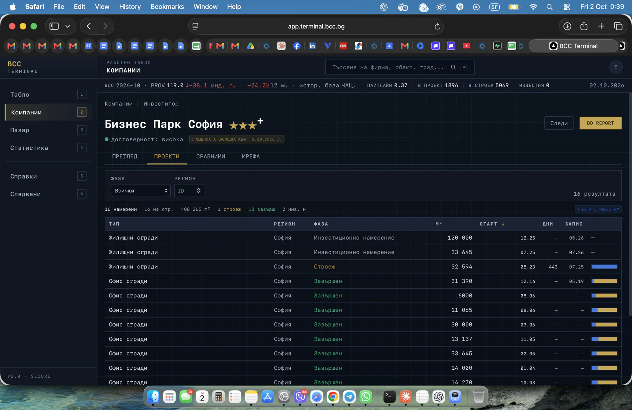Click the Share icon in Safari toolbar
Screen dimensions: 632x410
point(584,26)
